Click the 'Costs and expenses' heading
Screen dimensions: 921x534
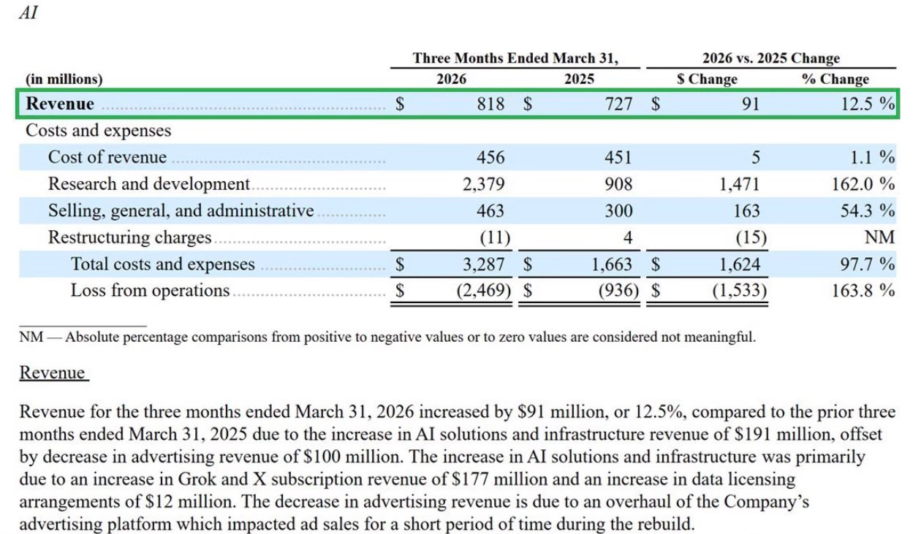point(99,131)
